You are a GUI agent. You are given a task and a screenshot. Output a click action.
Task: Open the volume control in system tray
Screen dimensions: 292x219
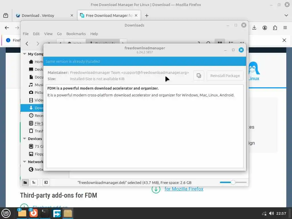[271, 213]
